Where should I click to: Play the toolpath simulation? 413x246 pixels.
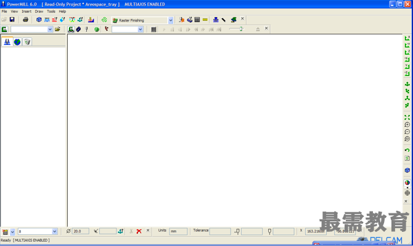tap(164, 30)
